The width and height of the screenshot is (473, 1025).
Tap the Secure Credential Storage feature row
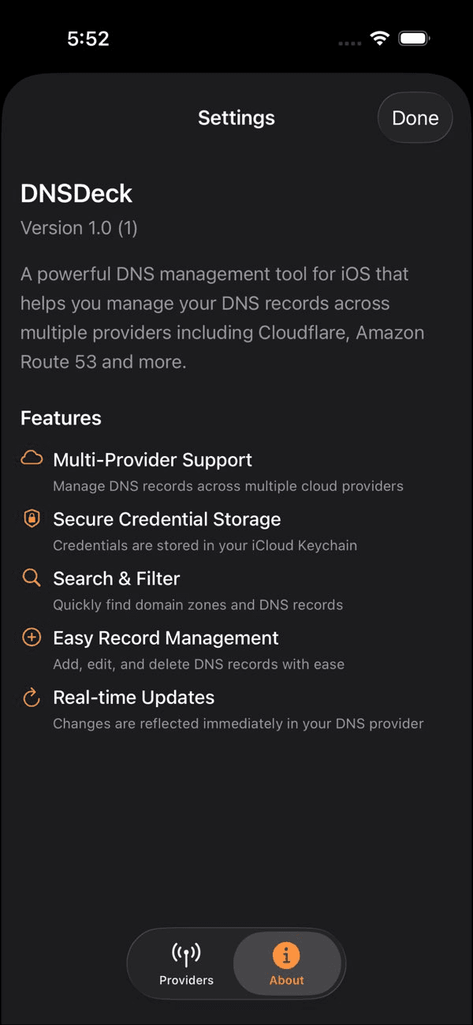[x=166, y=519]
